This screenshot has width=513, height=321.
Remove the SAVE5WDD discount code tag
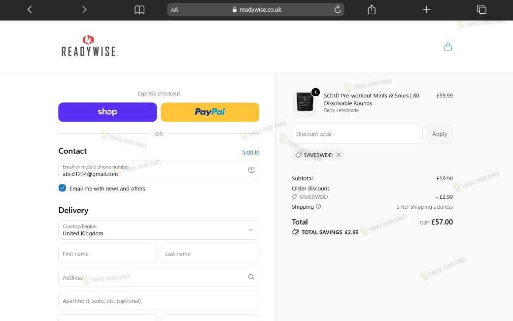click(x=339, y=155)
